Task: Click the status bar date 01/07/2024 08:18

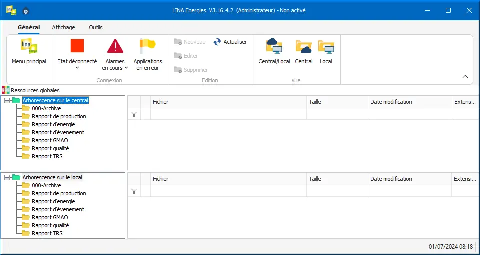Action: [451, 246]
